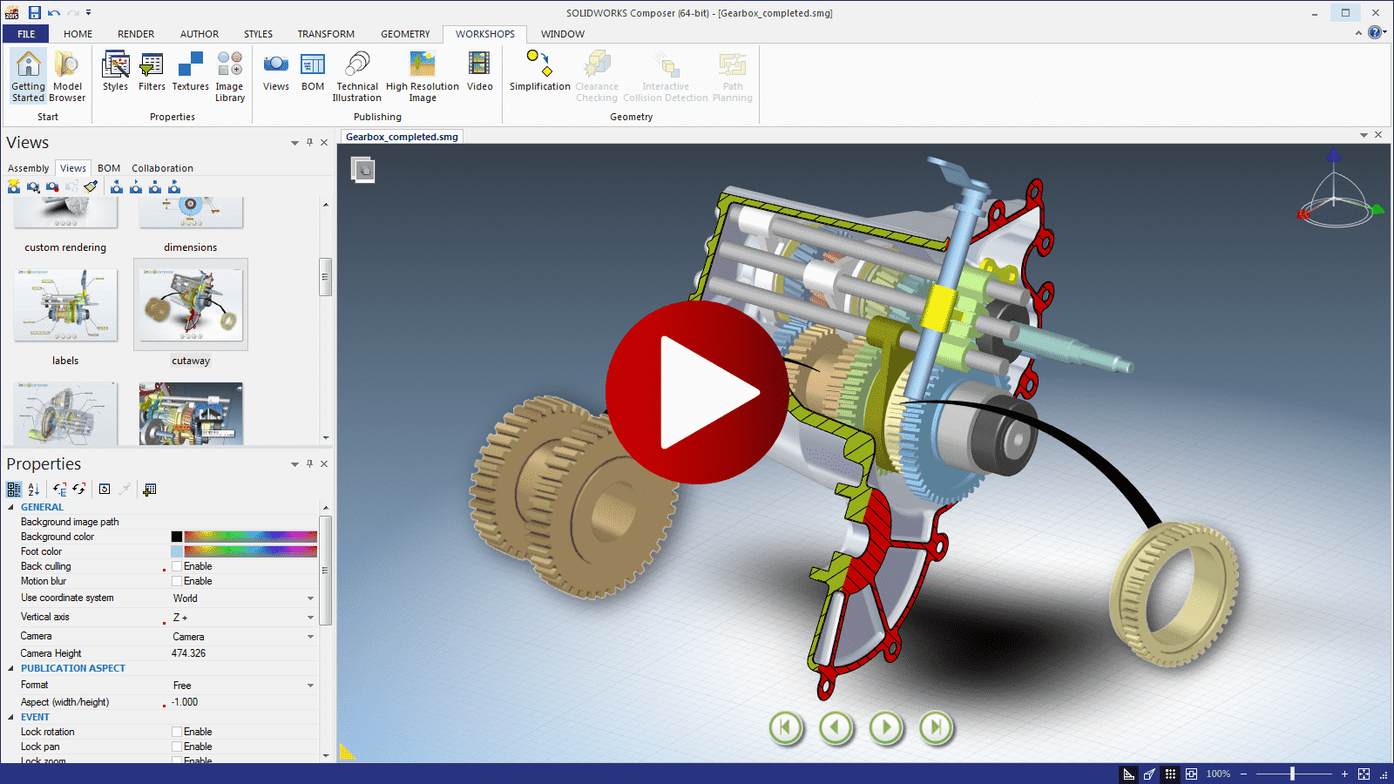Switch to the GEOMETRY ribbon tab

[405, 34]
